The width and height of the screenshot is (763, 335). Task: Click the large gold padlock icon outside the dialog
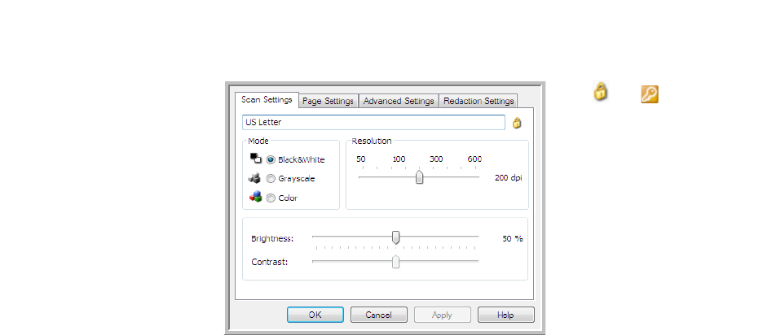click(601, 92)
